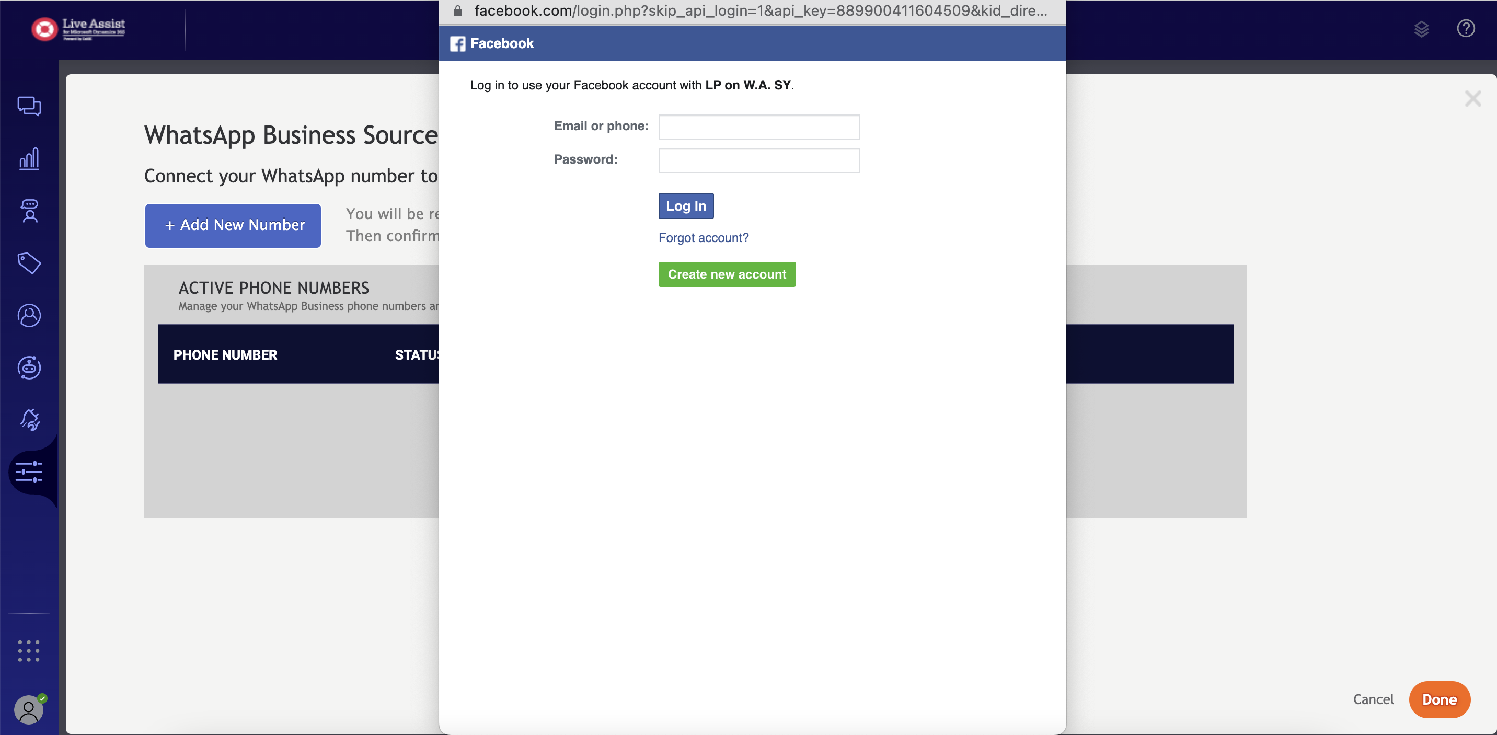Click the orange Done button

(x=1440, y=699)
